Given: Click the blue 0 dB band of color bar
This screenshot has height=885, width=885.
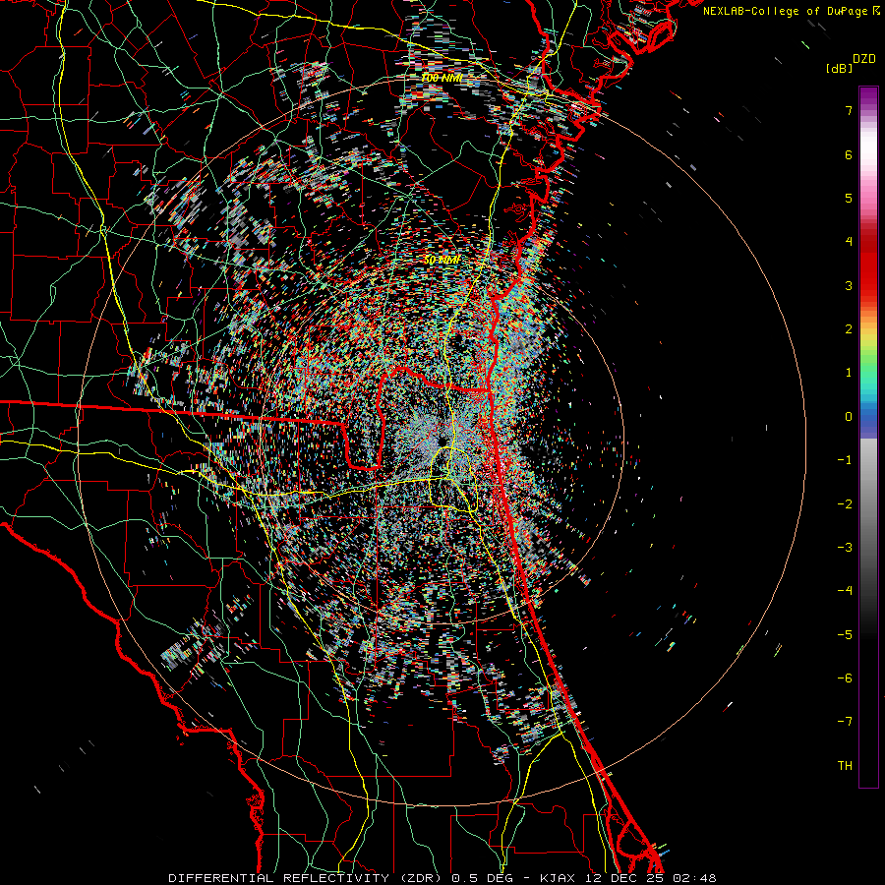Looking at the screenshot, I should tap(868, 419).
